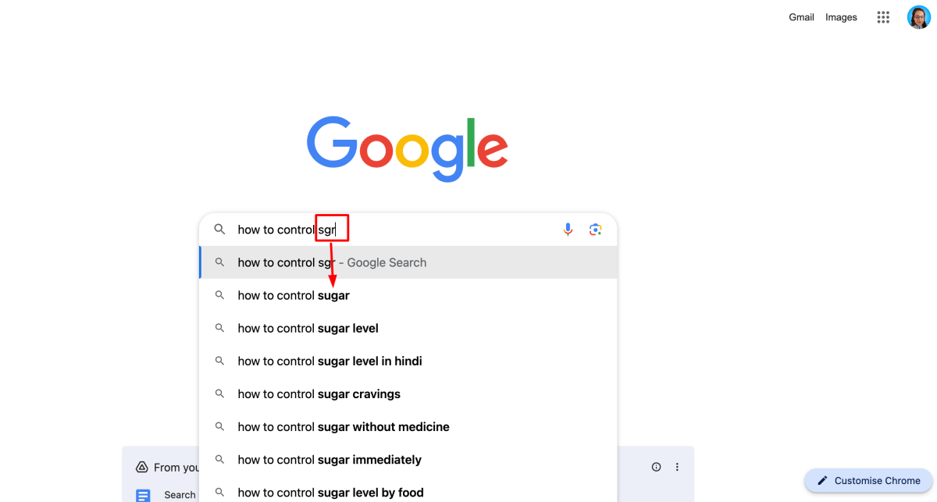This screenshot has width=937, height=502.
Task: Pick "how to control sugar without medicine"
Action: tap(344, 427)
